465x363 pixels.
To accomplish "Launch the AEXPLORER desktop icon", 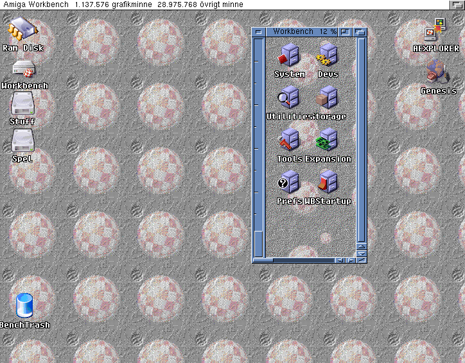I will click(435, 30).
